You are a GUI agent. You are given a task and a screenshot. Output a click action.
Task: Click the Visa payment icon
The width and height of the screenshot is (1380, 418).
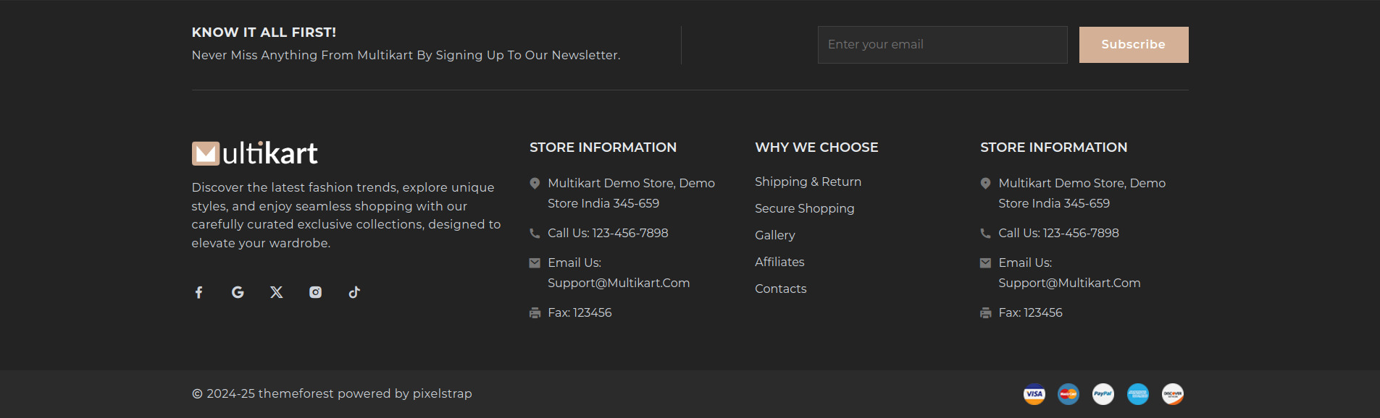point(1034,394)
